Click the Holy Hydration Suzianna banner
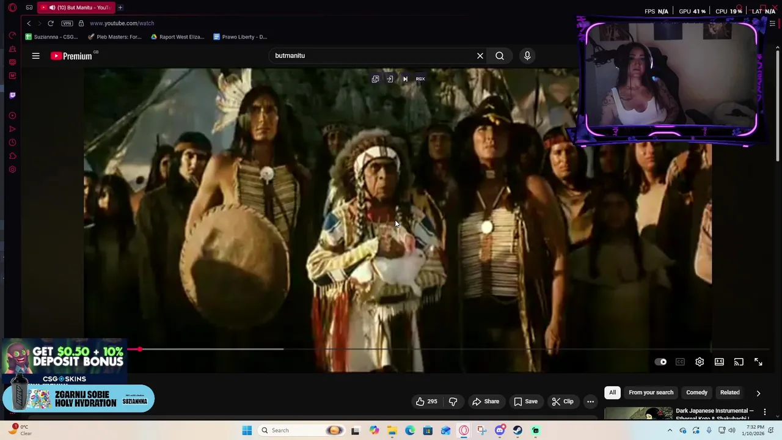Viewport: 782px width, 440px height. [x=78, y=398]
